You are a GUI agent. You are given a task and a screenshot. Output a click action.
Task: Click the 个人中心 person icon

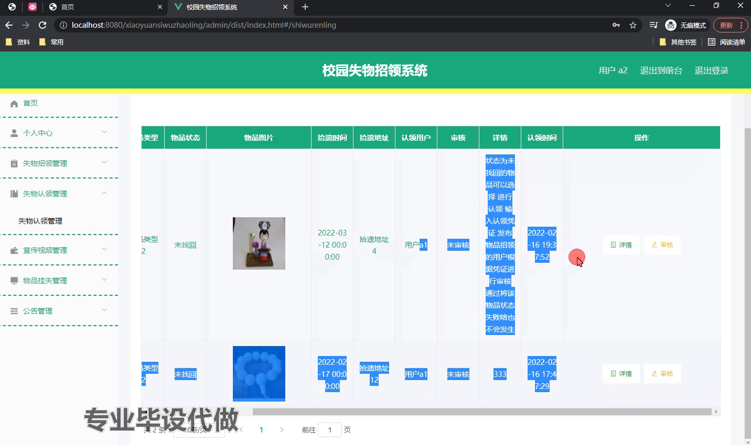point(14,133)
